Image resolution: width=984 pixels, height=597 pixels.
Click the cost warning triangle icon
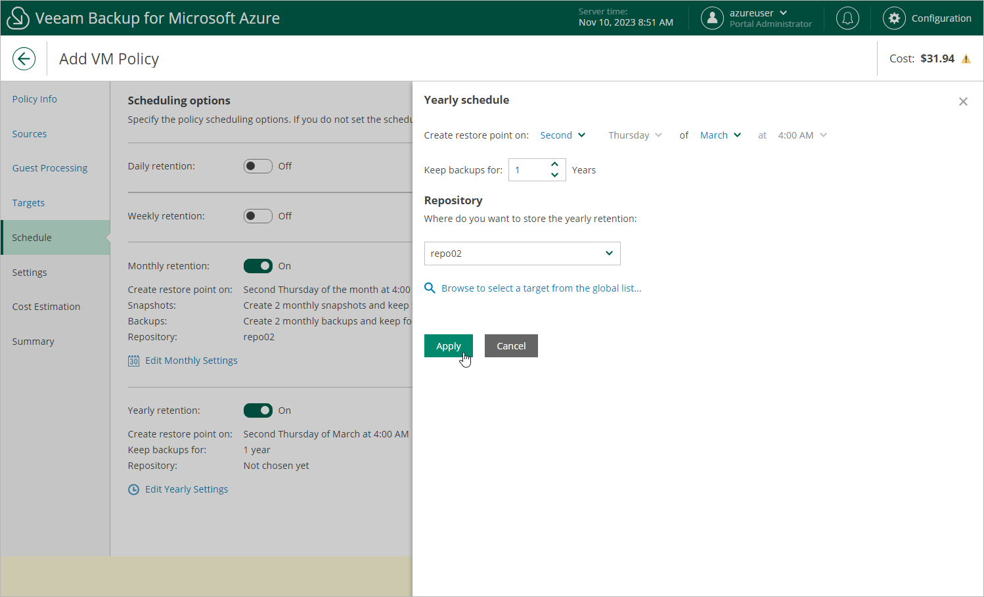click(x=966, y=59)
